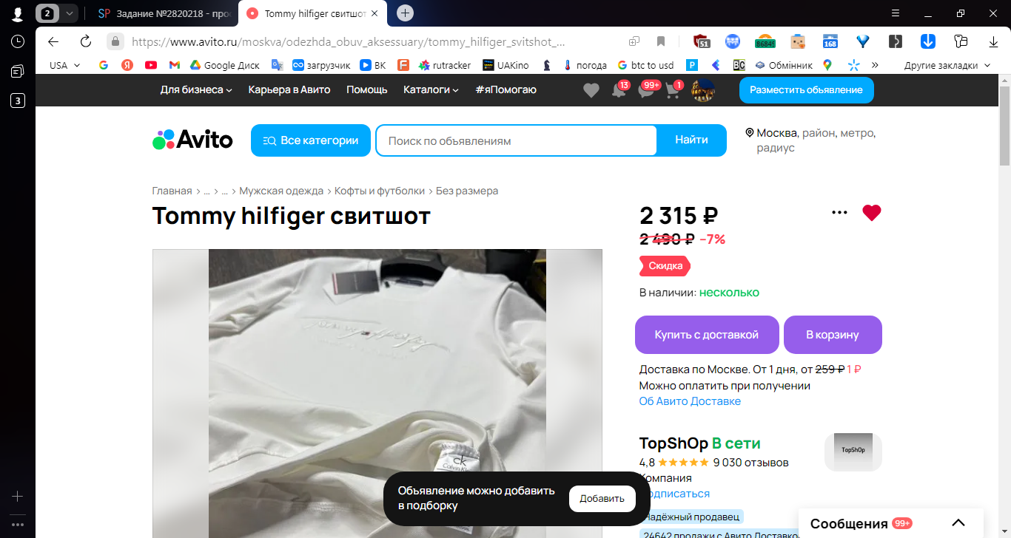Expand the Сообщения chat panel chevron
The width and height of the screenshot is (1011, 538).
(958, 523)
